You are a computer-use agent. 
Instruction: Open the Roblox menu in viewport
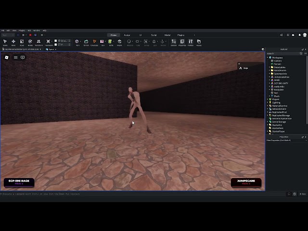(7, 57)
